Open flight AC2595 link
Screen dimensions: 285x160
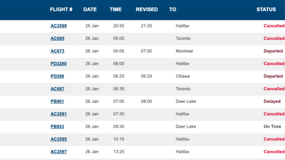[x=58, y=139]
